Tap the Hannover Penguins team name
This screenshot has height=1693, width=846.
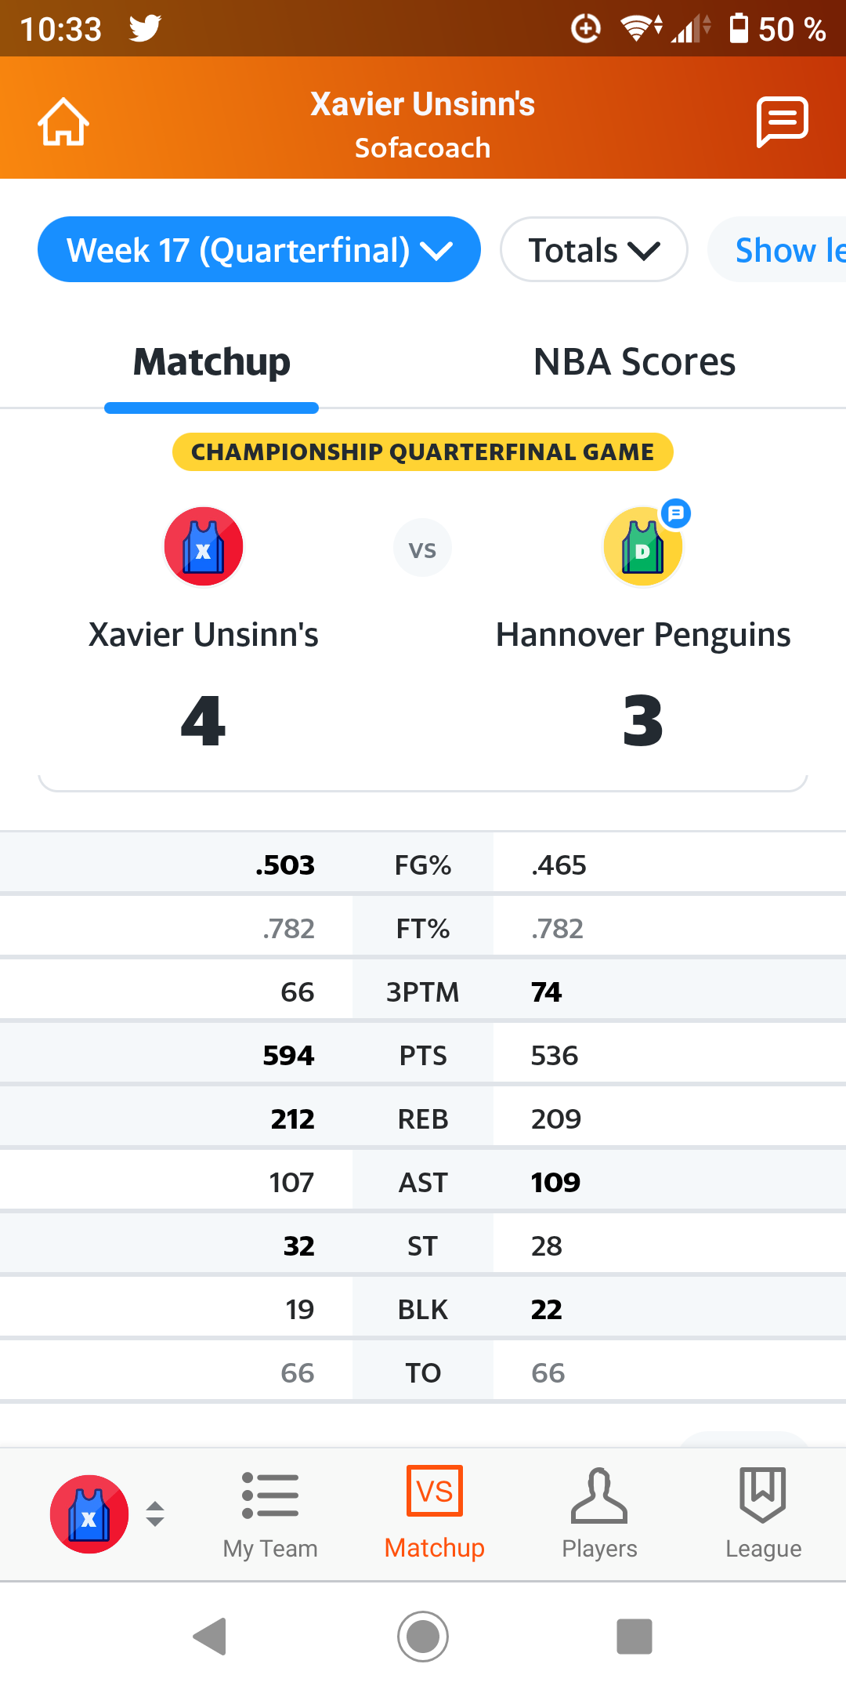pos(643,635)
